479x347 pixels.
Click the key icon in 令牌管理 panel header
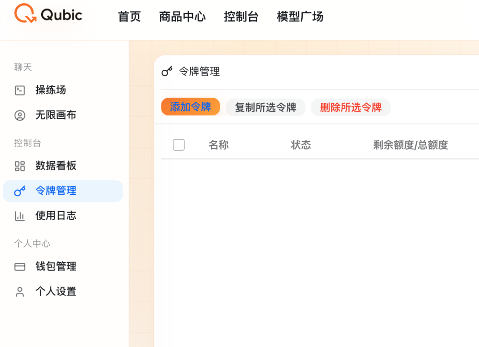click(167, 71)
